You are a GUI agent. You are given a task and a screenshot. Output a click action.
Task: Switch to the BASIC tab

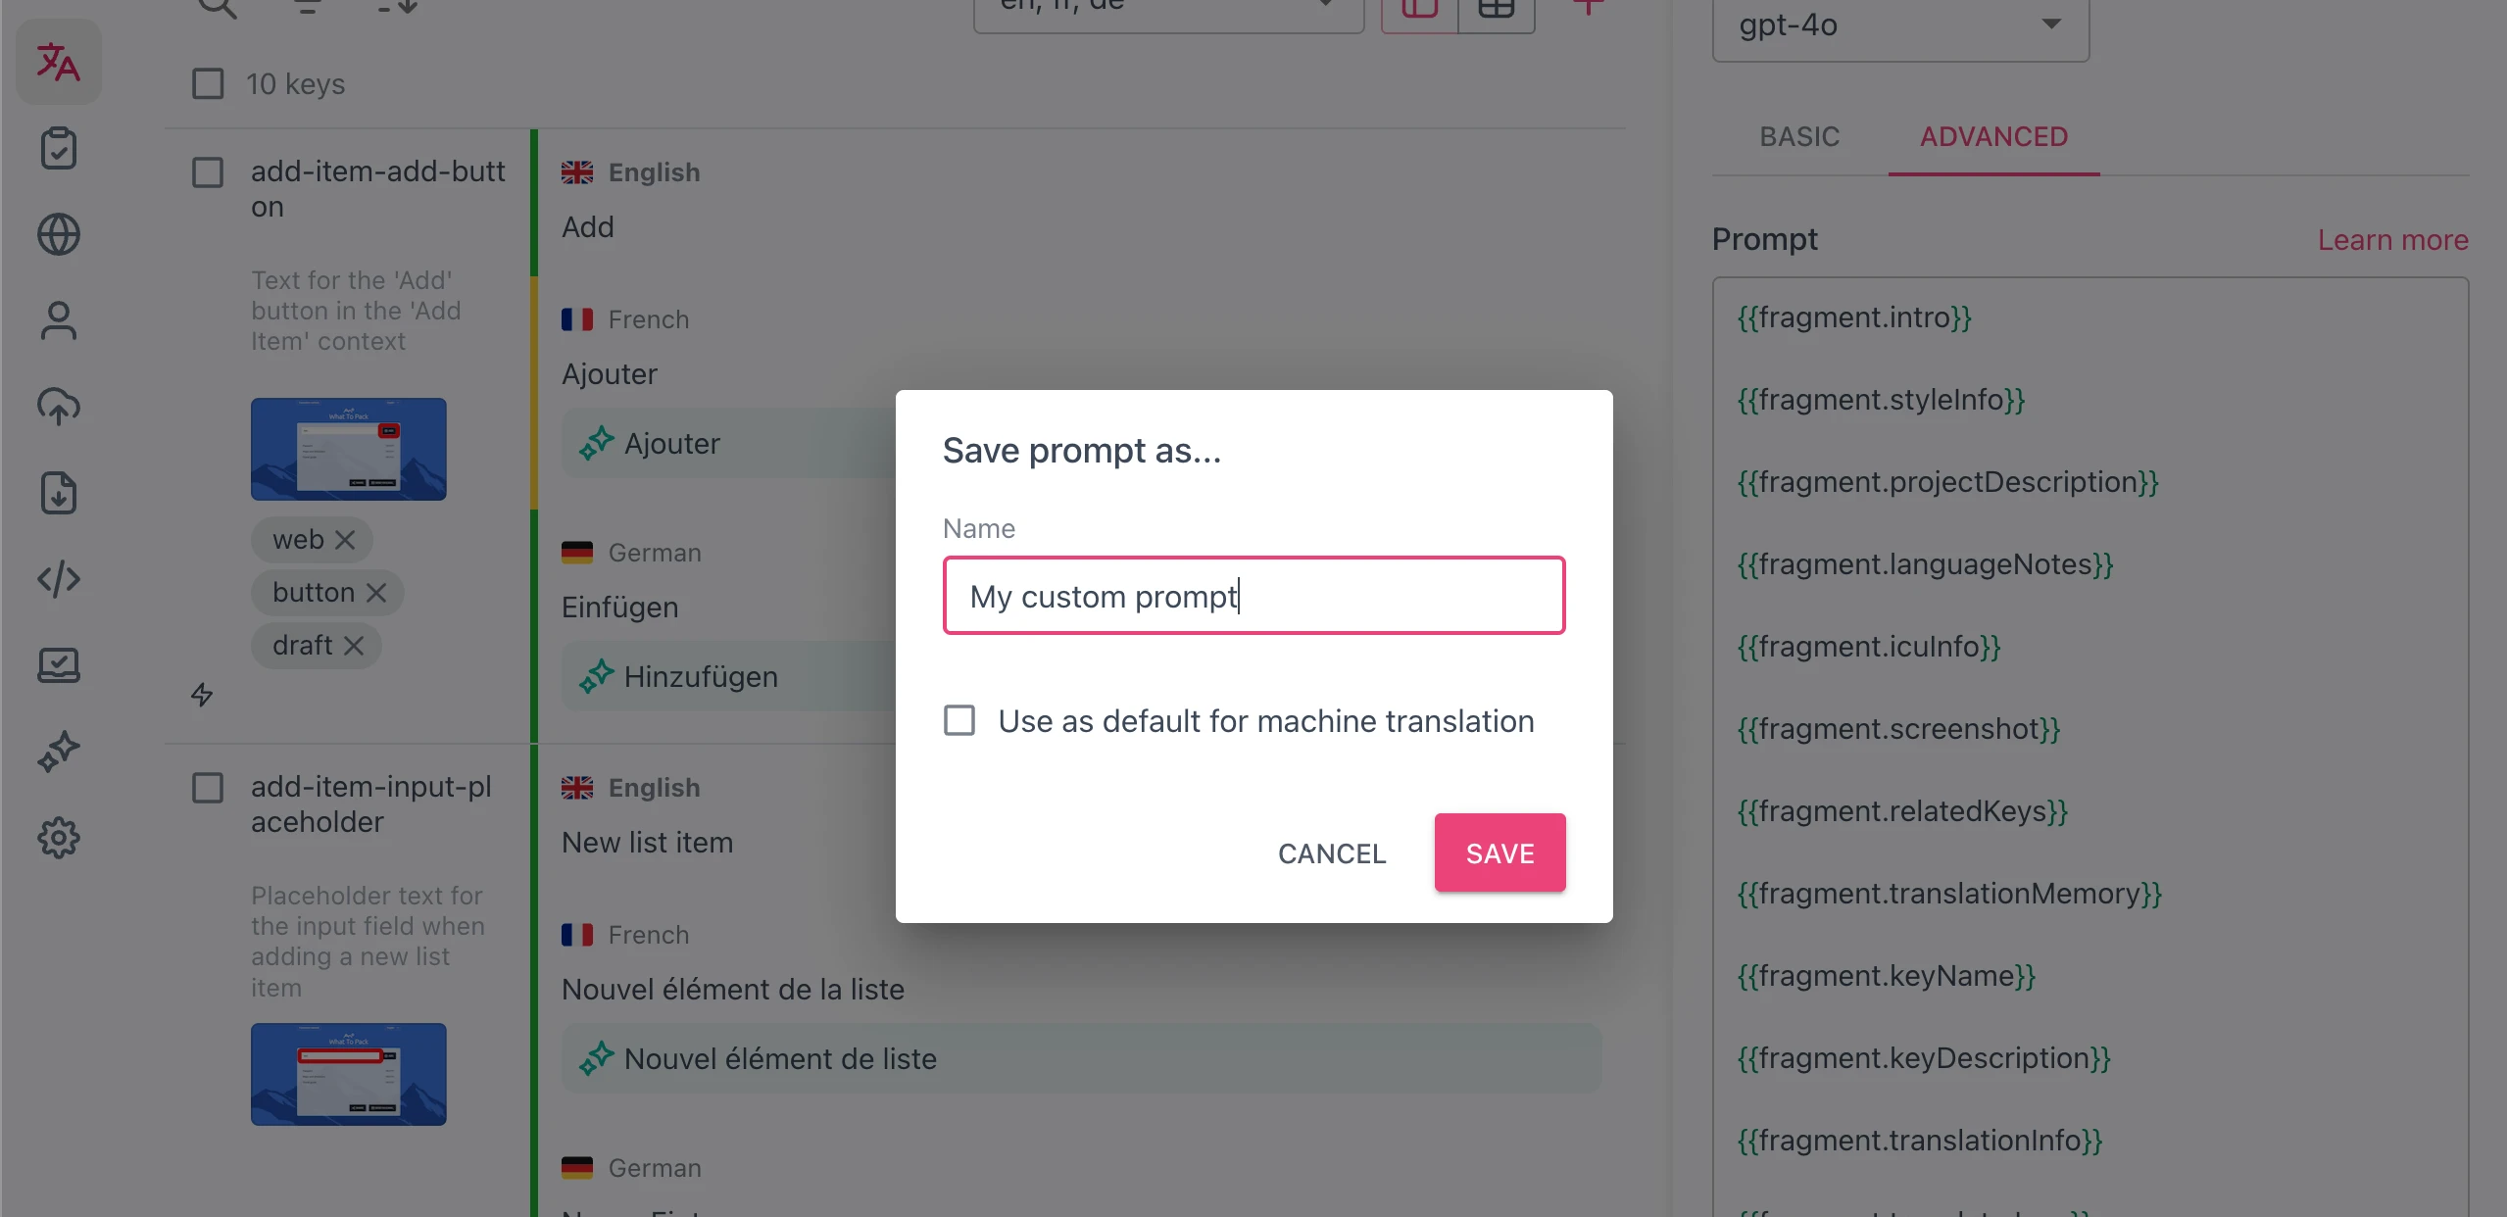pyautogui.click(x=1797, y=137)
